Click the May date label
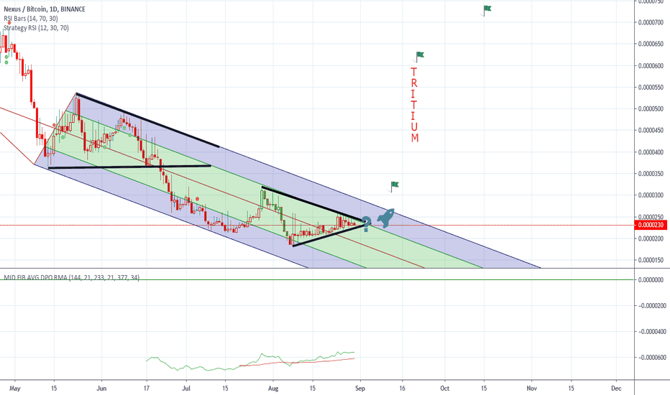The image size is (670, 395). pyautogui.click(x=15, y=388)
